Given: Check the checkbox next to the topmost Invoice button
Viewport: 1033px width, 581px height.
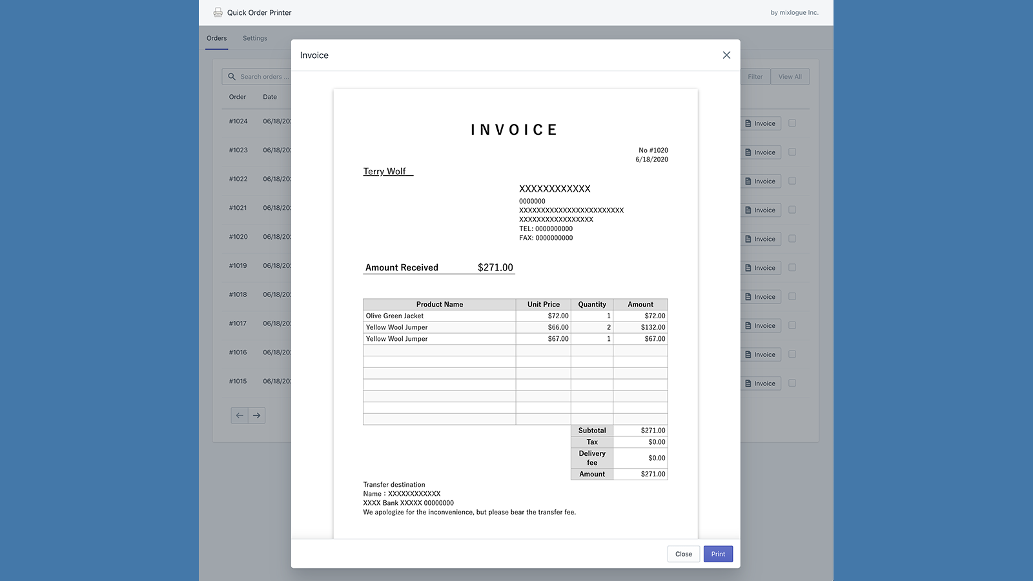Looking at the screenshot, I should pos(792,123).
